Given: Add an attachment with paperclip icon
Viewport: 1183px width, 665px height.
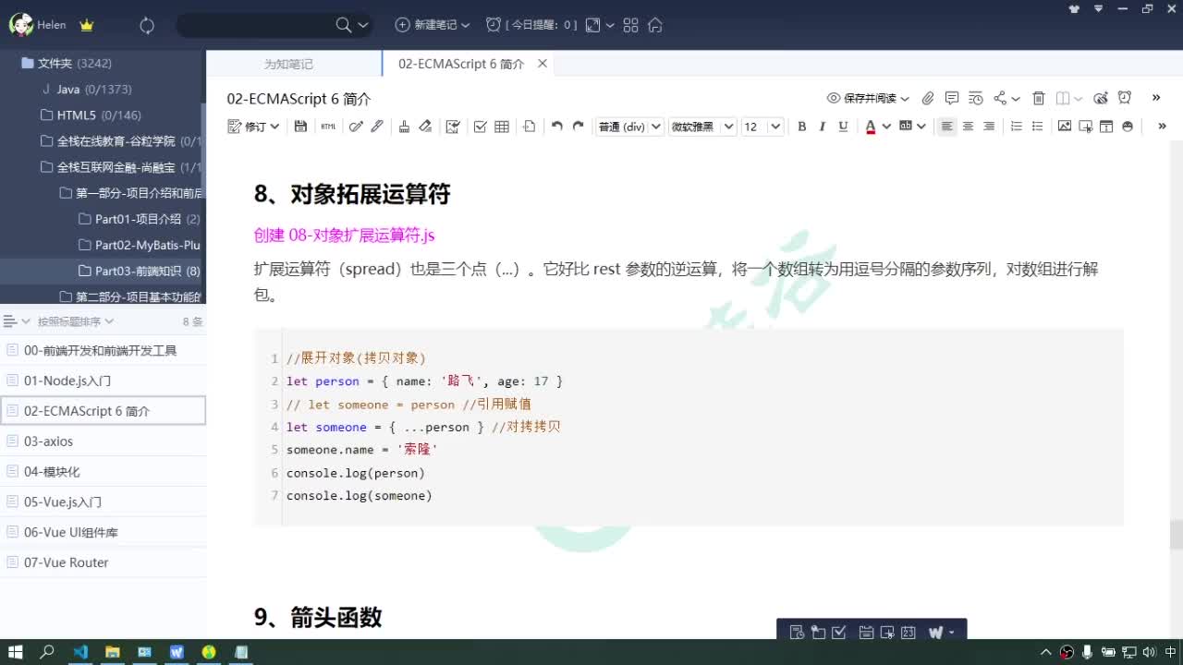Looking at the screenshot, I should pyautogui.click(x=927, y=98).
